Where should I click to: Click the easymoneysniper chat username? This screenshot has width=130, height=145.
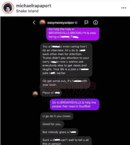[61, 23]
